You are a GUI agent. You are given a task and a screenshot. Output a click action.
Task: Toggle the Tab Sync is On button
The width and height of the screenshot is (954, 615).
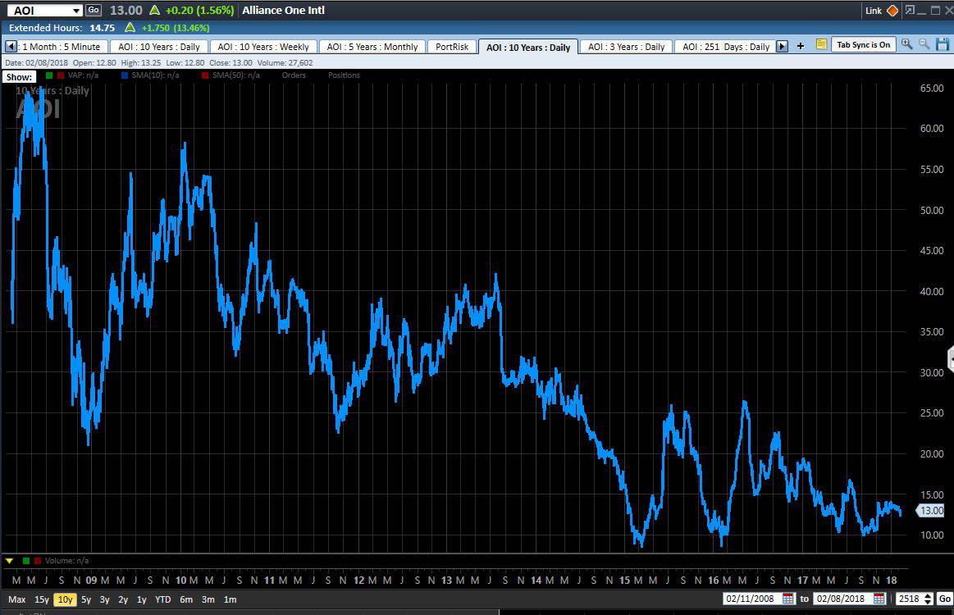point(863,45)
